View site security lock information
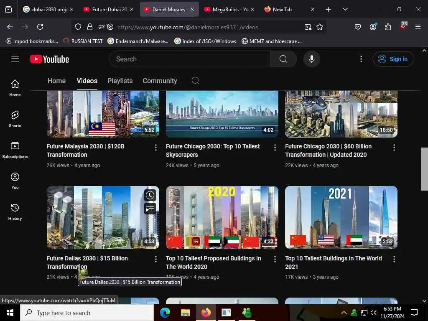 (x=90, y=27)
